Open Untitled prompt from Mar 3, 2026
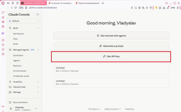 click(x=111, y=69)
